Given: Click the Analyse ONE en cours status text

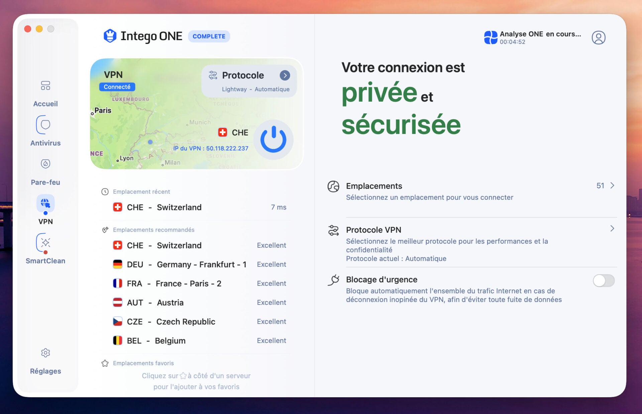Looking at the screenshot, I should point(540,34).
